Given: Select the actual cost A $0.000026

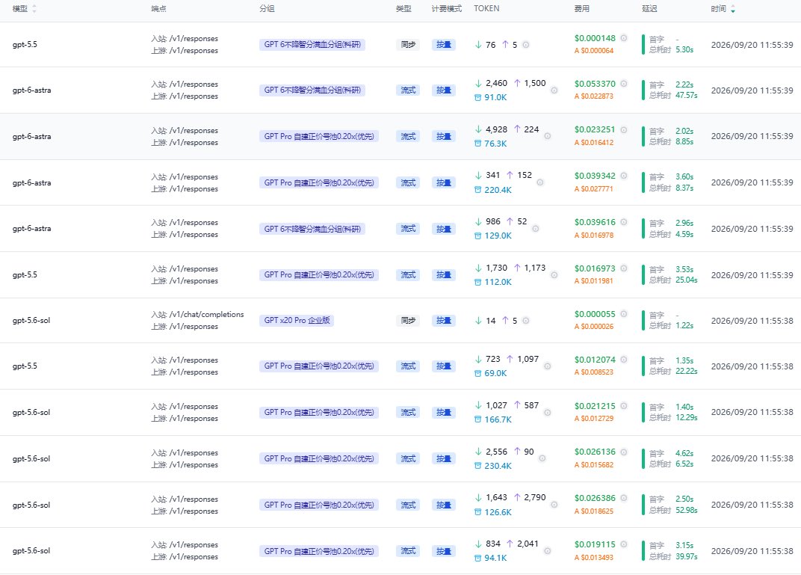Looking at the screenshot, I should tap(593, 327).
